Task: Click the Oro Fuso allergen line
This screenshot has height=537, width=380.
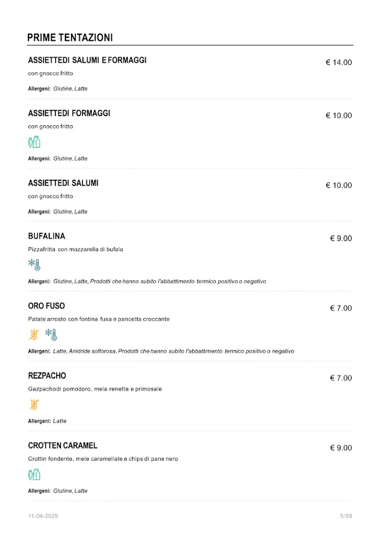Action: click(x=161, y=351)
